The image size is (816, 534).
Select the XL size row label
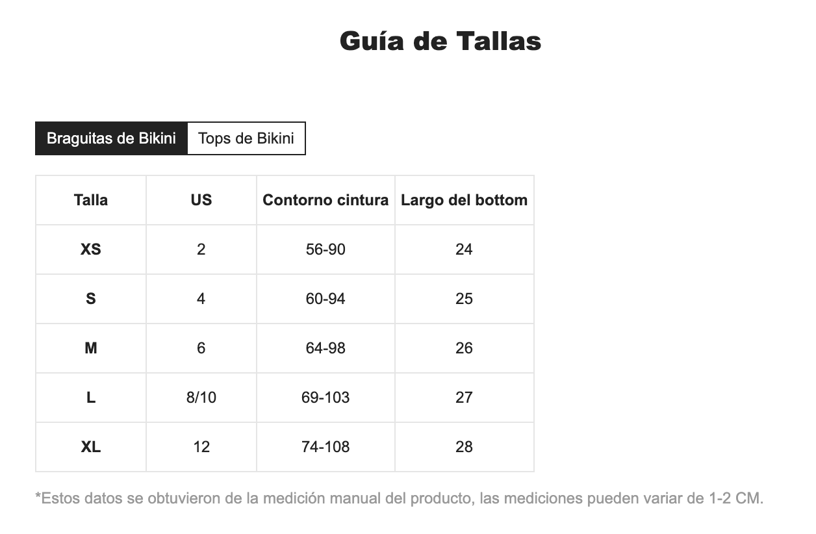coord(91,447)
